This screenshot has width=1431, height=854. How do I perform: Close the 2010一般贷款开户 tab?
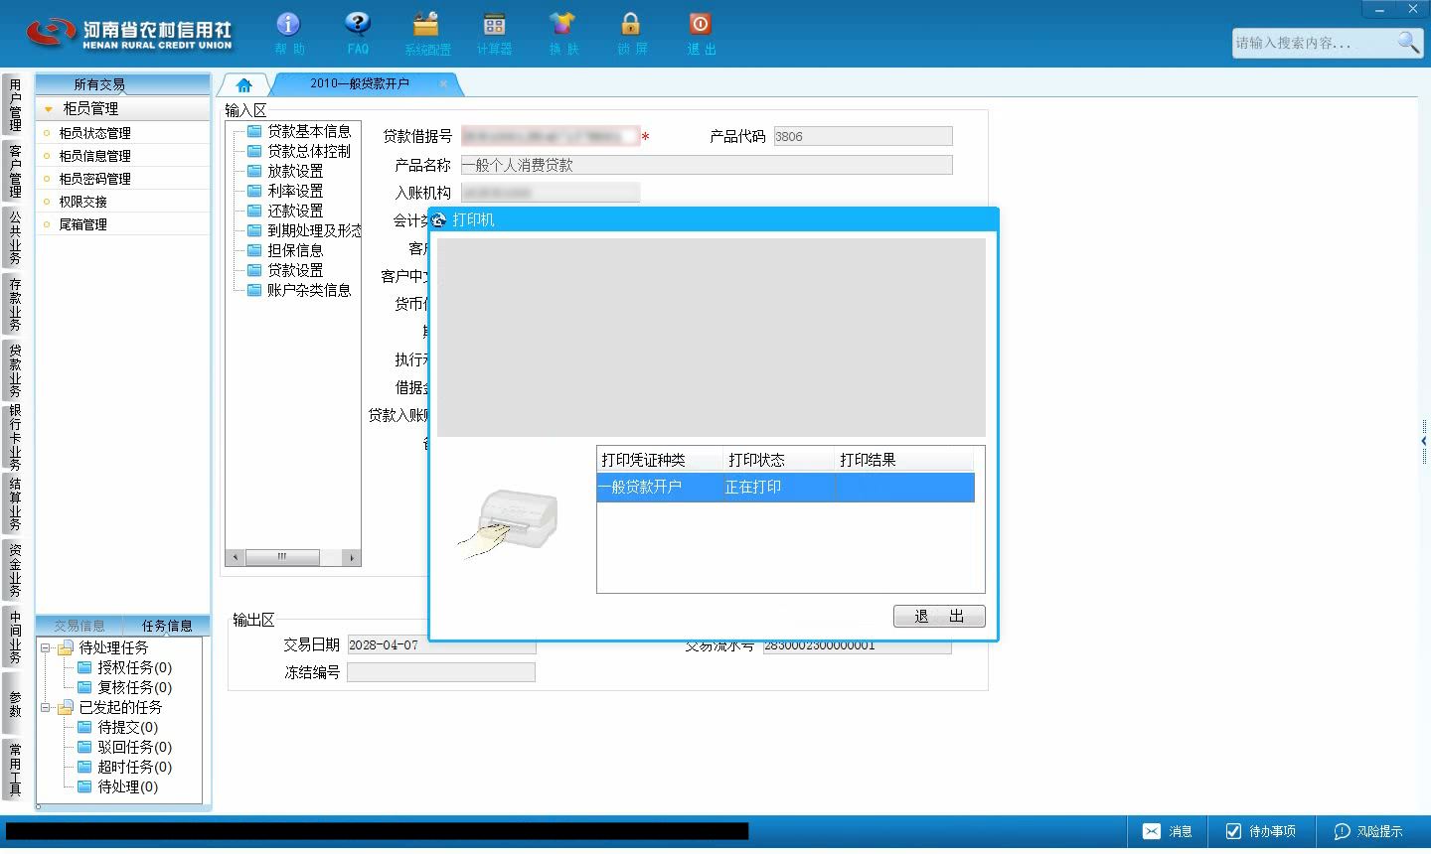443,83
